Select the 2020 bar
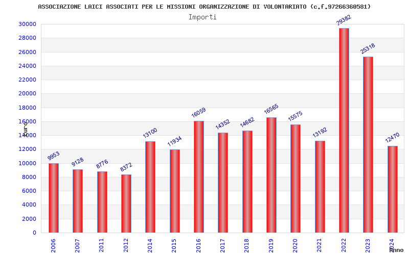Image resolution: width=409 pixels, height=255 pixels. [296, 178]
